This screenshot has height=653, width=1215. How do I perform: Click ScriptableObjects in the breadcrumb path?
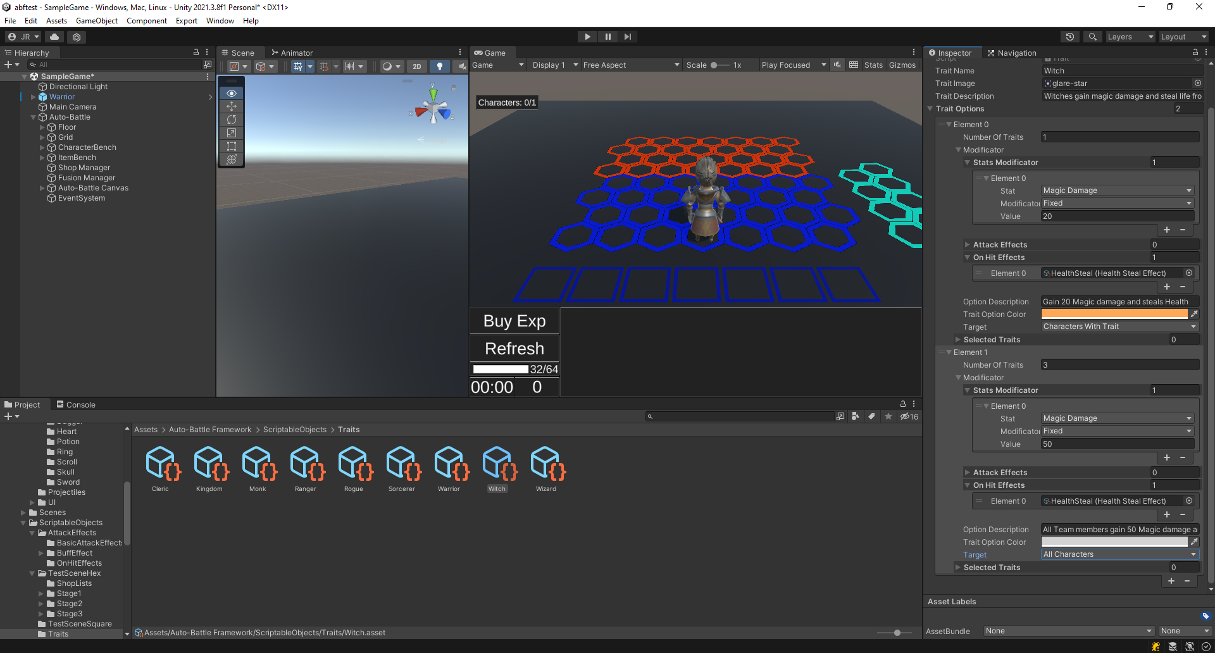[295, 430]
